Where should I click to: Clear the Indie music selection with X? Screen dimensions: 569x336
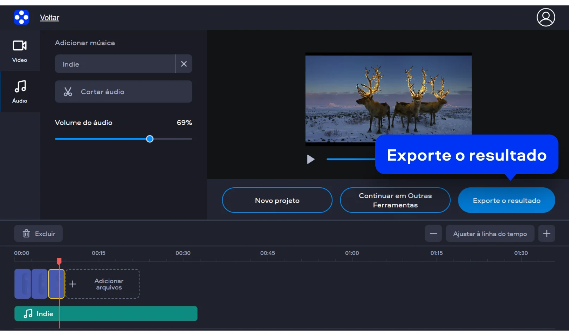point(183,64)
